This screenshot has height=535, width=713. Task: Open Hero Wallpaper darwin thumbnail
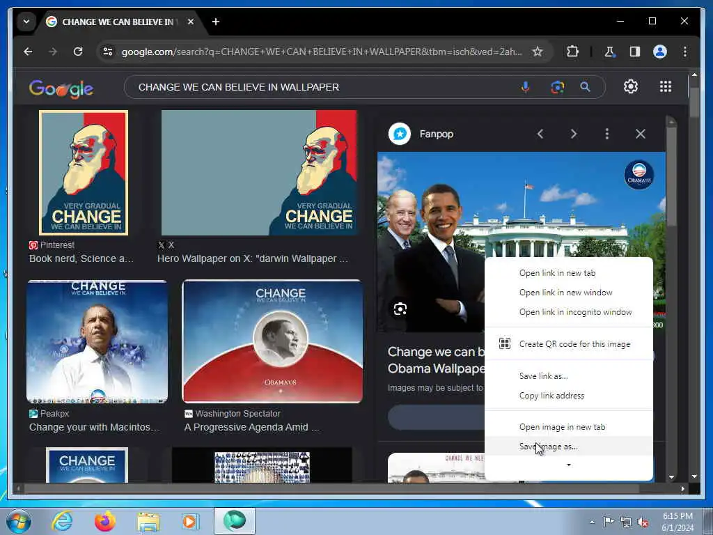(259, 173)
